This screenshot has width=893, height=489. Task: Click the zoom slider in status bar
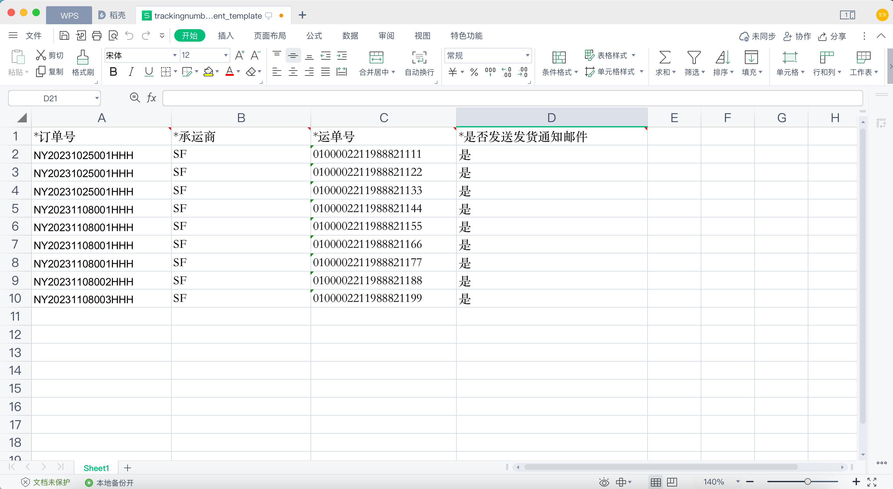pos(808,482)
